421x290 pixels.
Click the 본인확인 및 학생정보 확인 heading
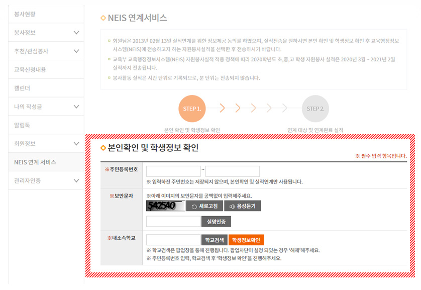tap(153, 148)
